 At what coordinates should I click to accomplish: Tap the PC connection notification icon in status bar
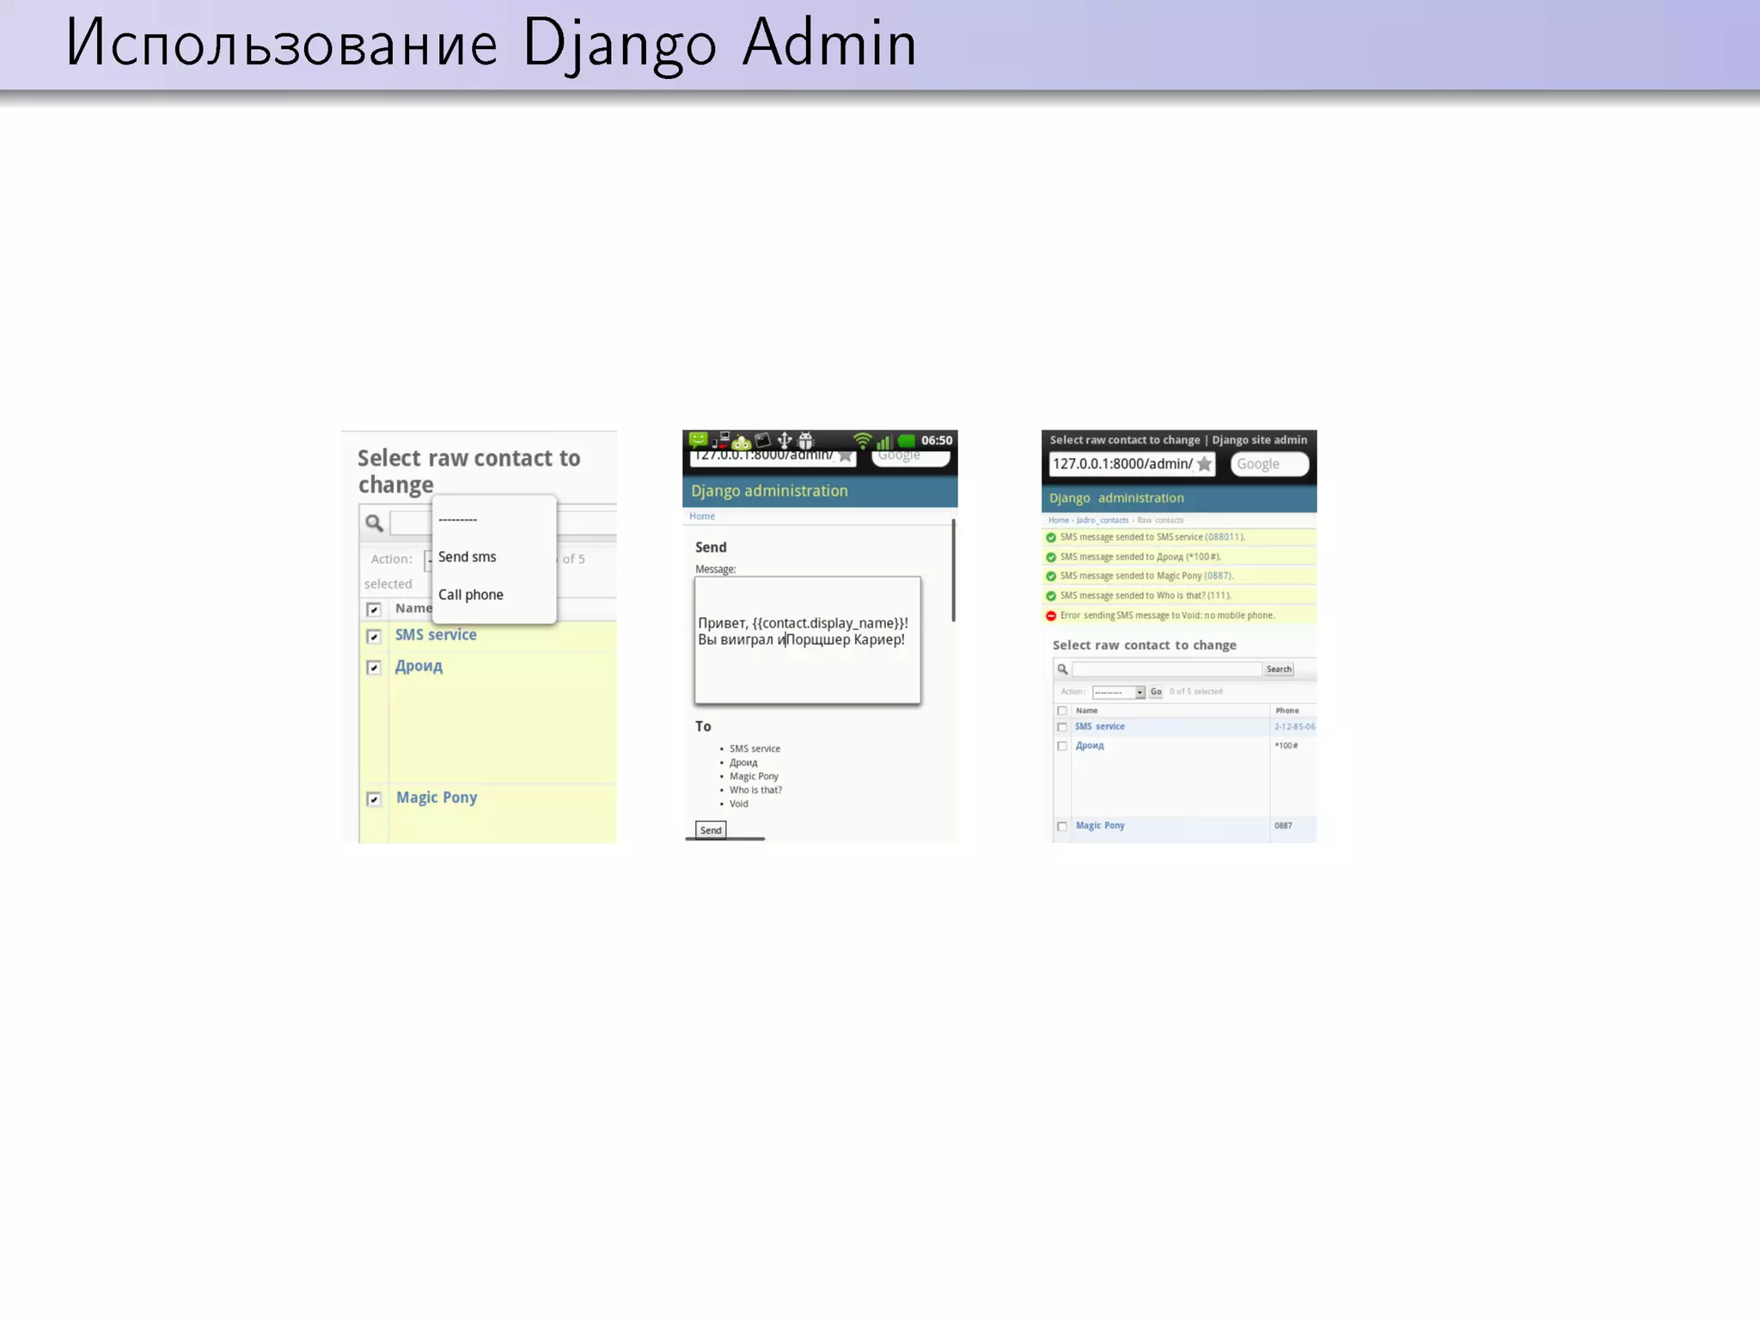[x=722, y=441]
